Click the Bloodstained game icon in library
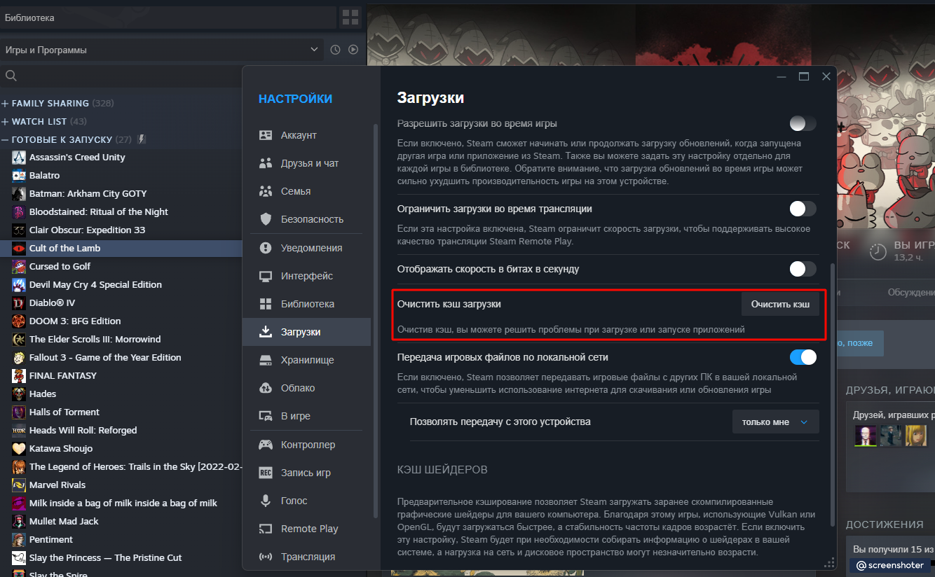The image size is (935, 577). click(19, 212)
